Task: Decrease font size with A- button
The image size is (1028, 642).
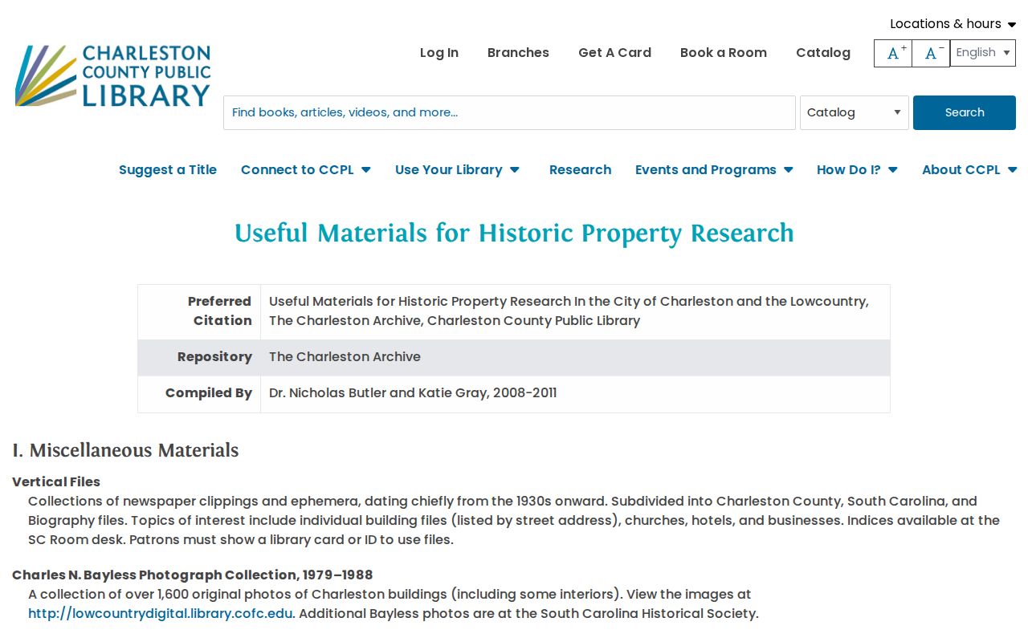Action: [931, 53]
